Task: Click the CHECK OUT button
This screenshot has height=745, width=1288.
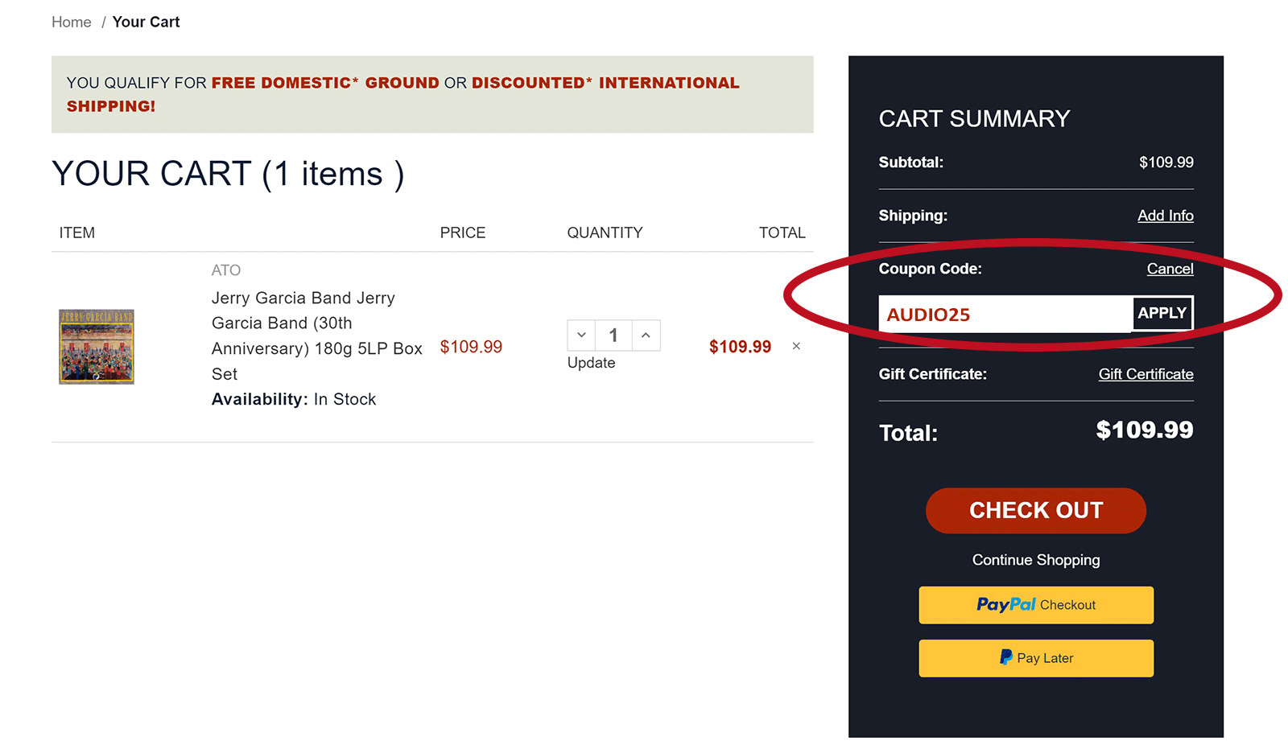Action: (1035, 510)
